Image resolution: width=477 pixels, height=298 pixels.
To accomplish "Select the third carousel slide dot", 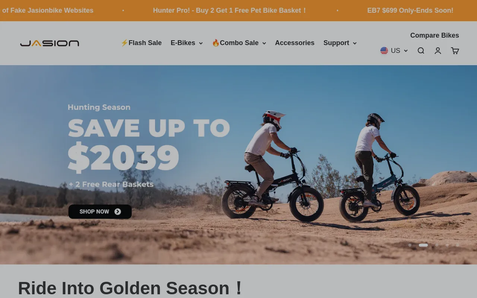I will pyautogui.click(x=437, y=245).
